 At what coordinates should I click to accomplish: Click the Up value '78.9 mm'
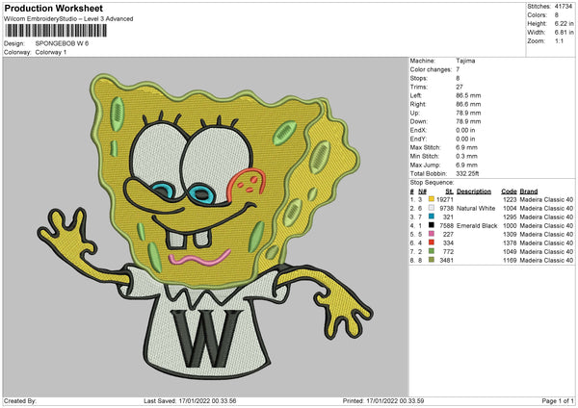[468, 113]
